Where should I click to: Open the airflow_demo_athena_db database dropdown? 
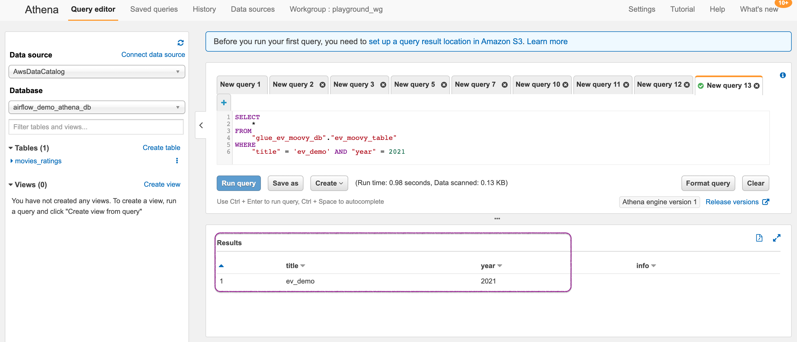tap(96, 107)
